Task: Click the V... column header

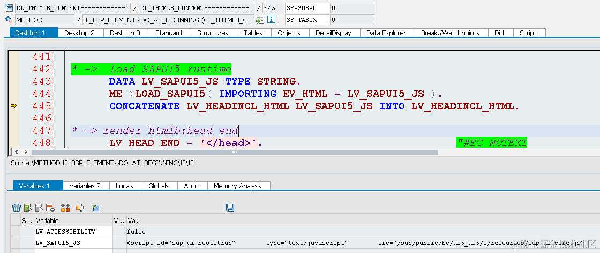Action: [120, 220]
